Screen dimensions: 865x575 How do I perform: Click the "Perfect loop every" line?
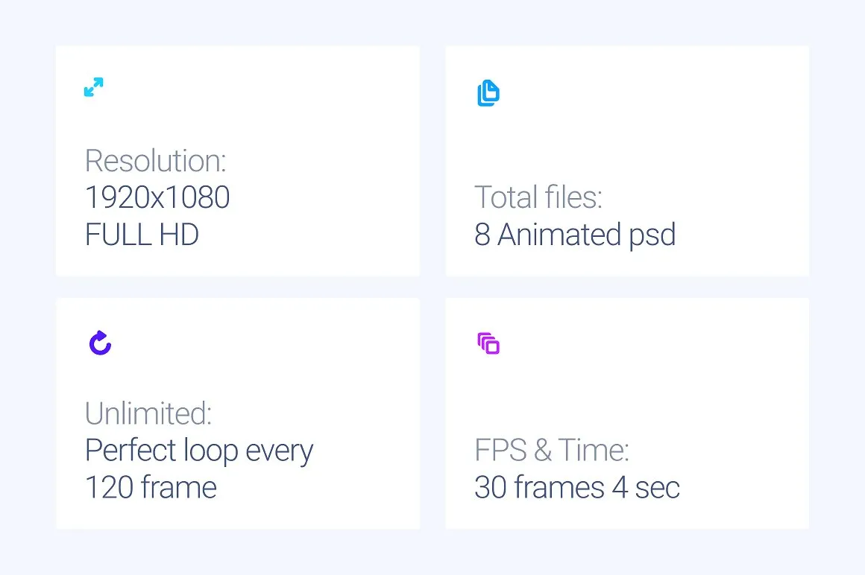pos(199,451)
